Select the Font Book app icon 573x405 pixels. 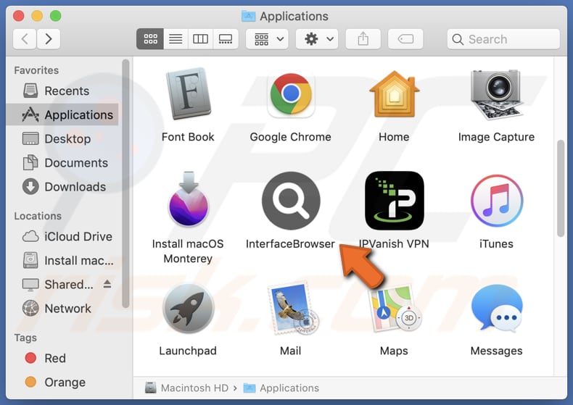188,95
